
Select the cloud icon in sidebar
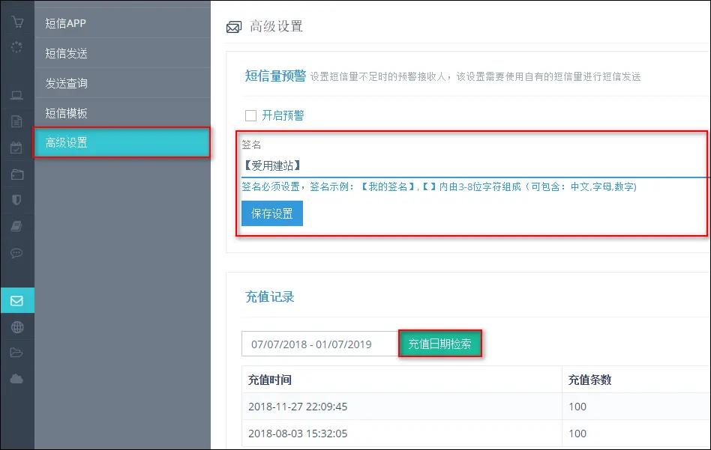tap(16, 379)
